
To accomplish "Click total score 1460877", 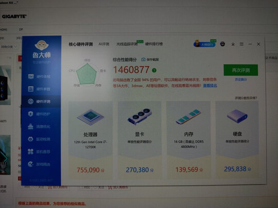I will pos(131,70).
